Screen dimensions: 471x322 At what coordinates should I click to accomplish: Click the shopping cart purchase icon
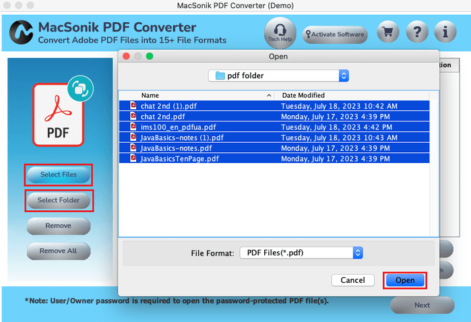point(388,32)
